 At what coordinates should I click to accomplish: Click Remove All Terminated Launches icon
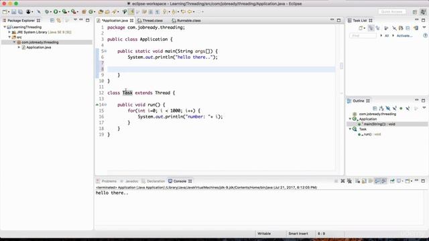(349, 181)
